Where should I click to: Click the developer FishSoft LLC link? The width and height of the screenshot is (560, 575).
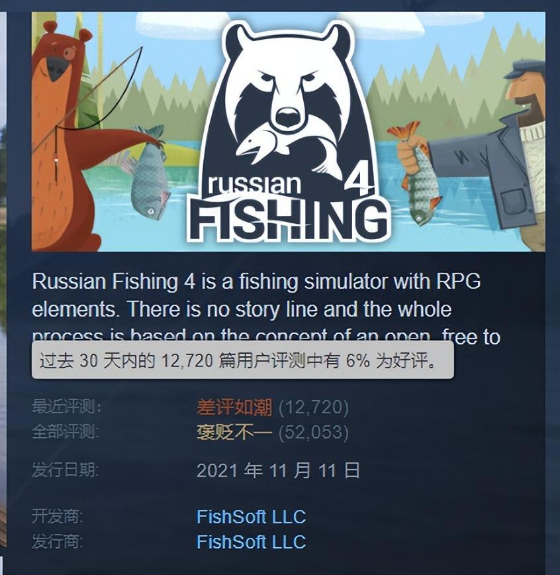[251, 517]
